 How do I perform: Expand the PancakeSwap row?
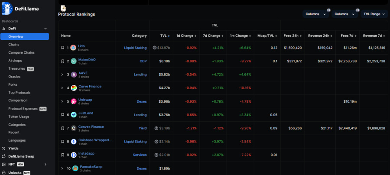pos(62,169)
